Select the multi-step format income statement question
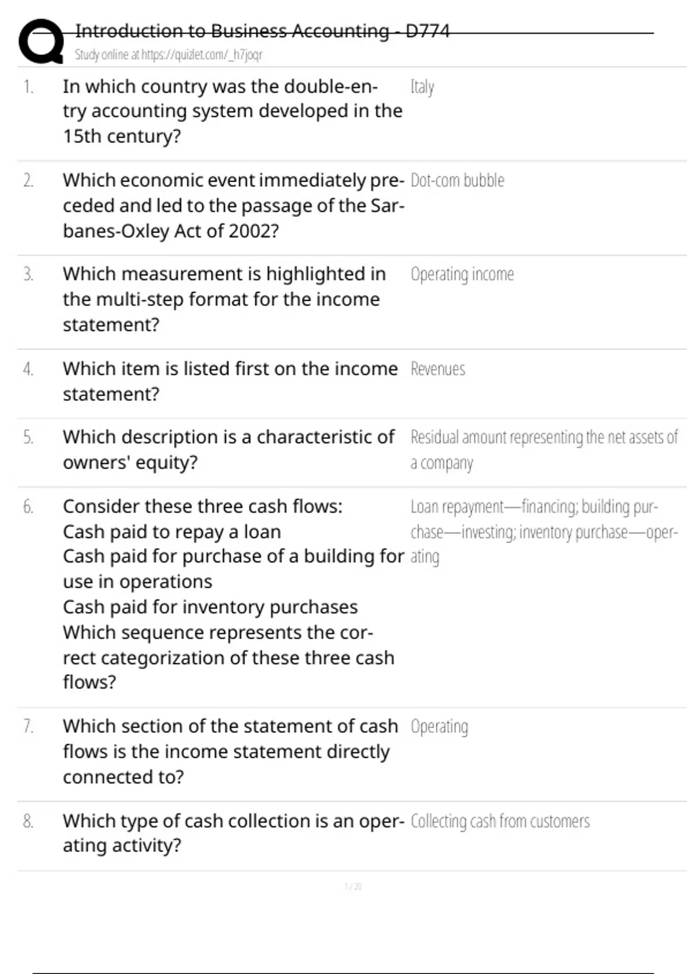Screen dimensions: 687x974 [224, 299]
